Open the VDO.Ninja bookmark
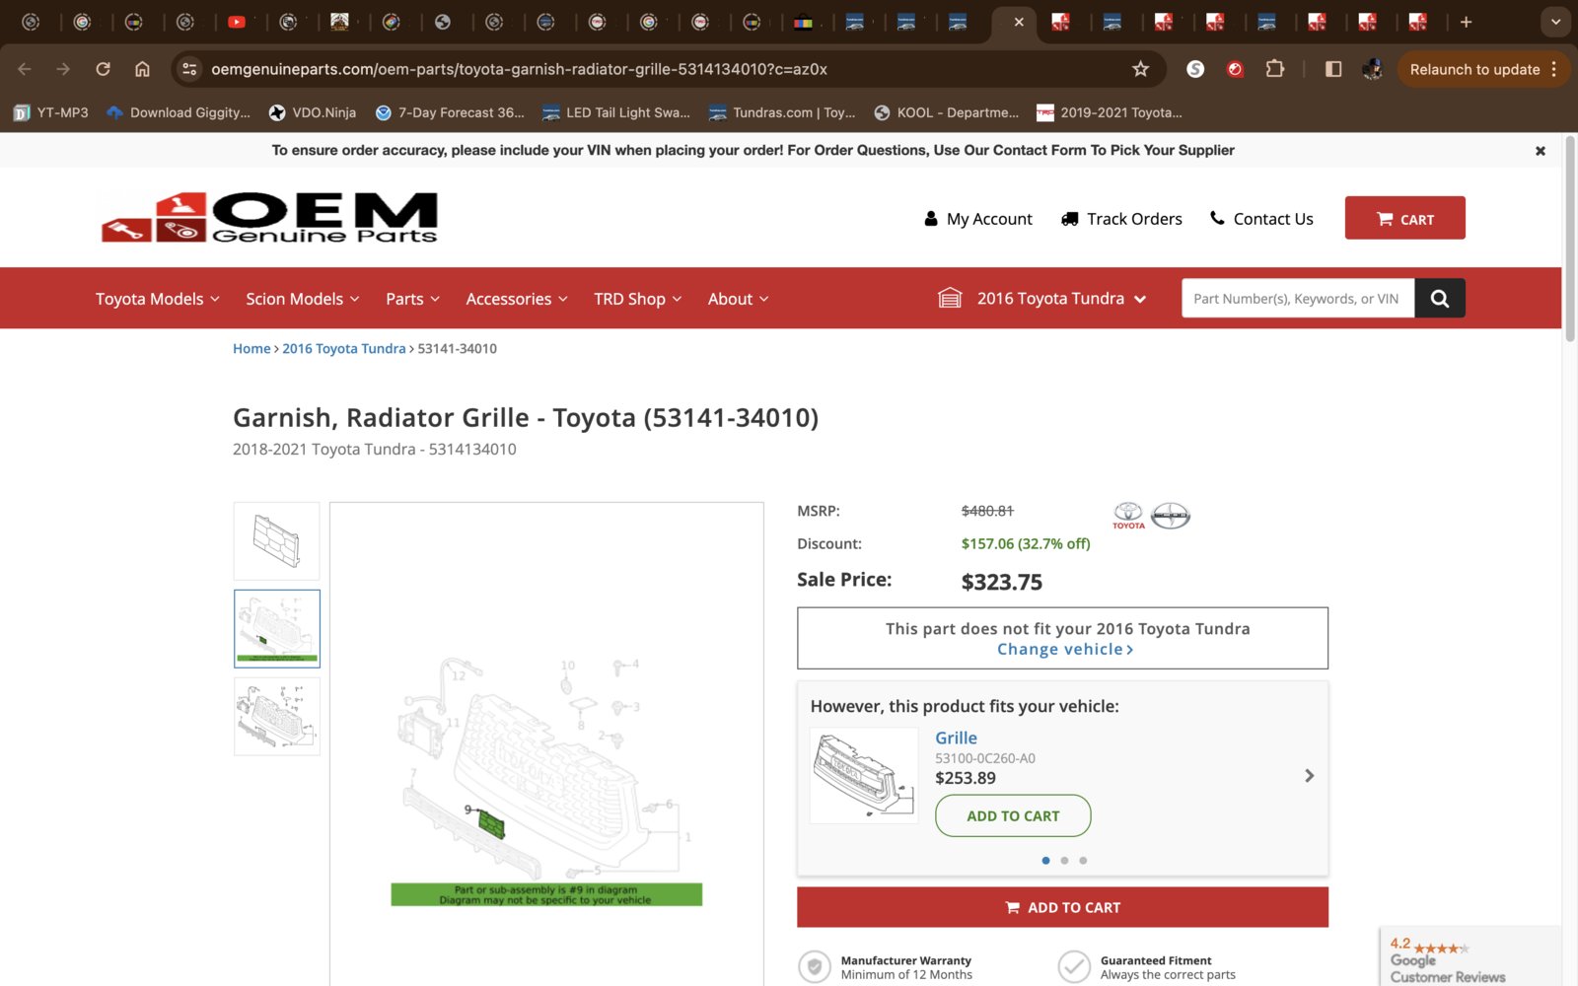Viewport: 1578px width, 986px height. (x=313, y=112)
